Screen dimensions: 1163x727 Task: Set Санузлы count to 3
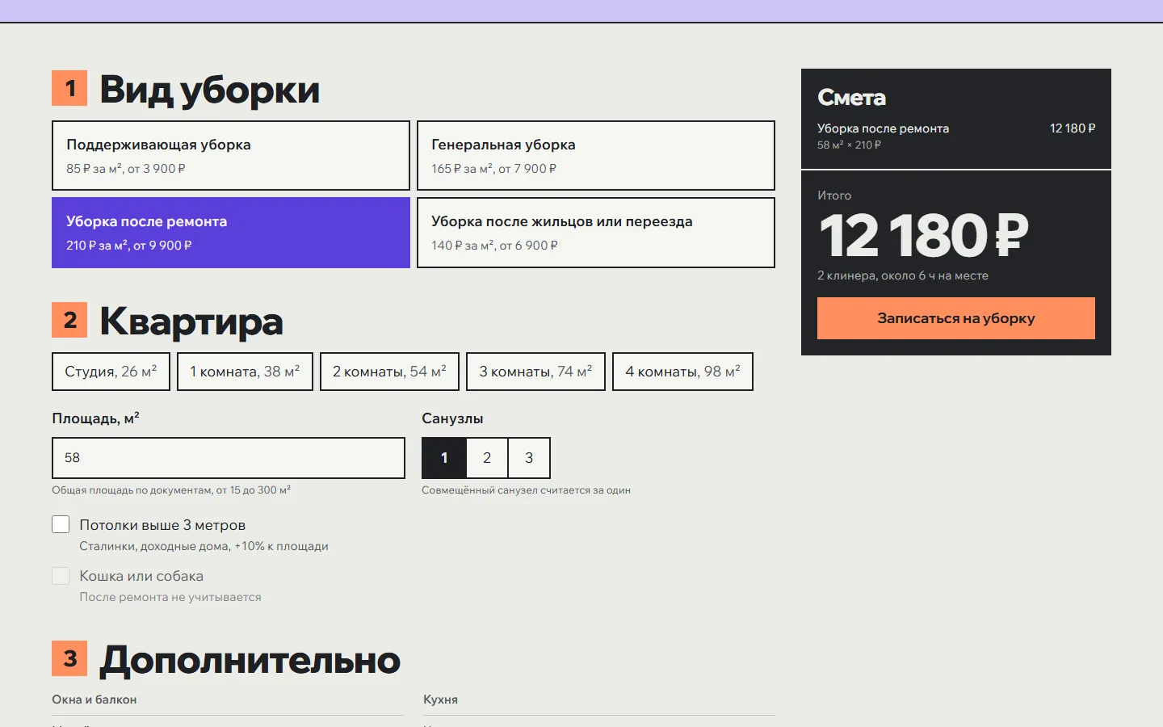[529, 458]
